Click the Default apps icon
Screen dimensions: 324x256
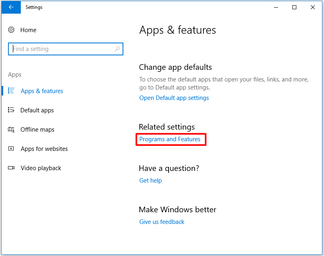[11, 110]
